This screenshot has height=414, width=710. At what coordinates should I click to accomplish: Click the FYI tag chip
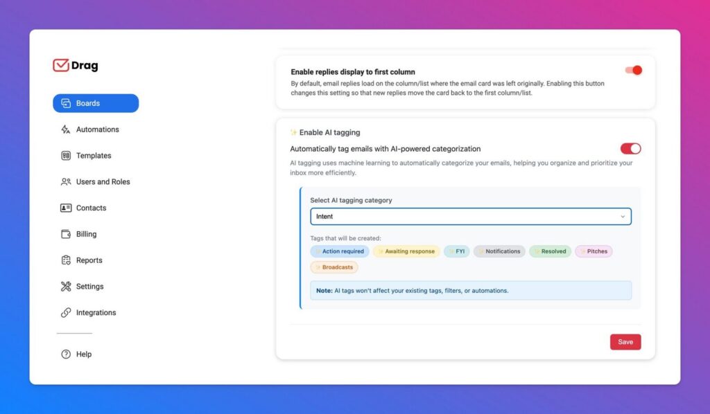click(456, 251)
